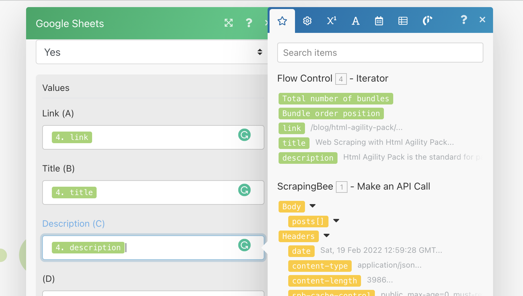Open date and time calendar tab
This screenshot has width=523, height=296.
(379, 21)
